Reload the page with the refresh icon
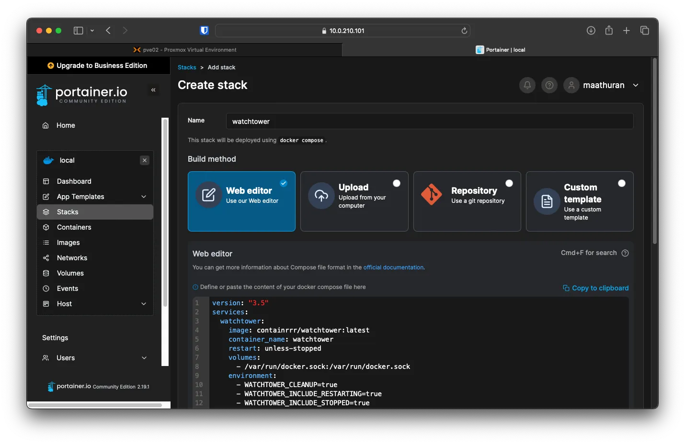The width and height of the screenshot is (685, 444). (464, 31)
